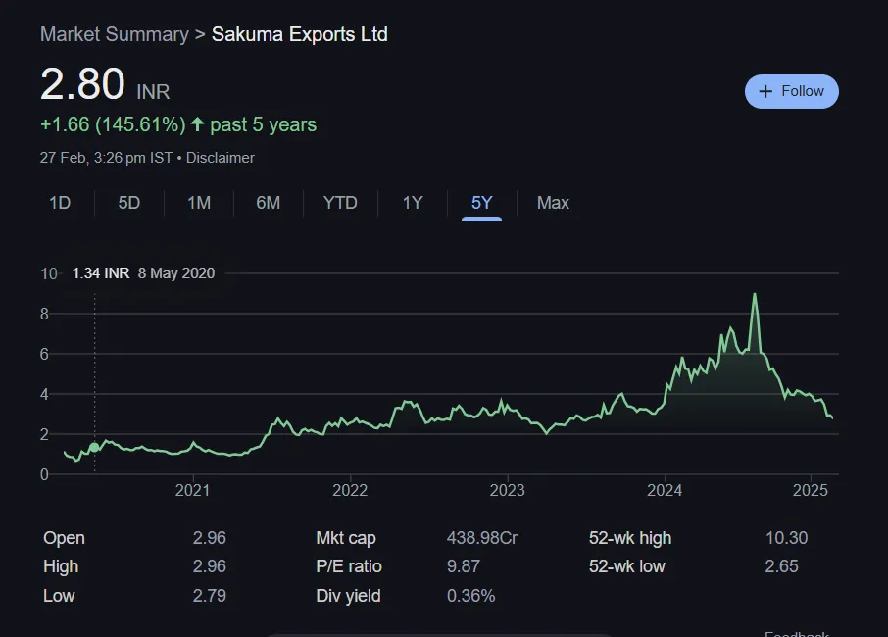
Task: Show the Max range chart
Action: pos(553,203)
